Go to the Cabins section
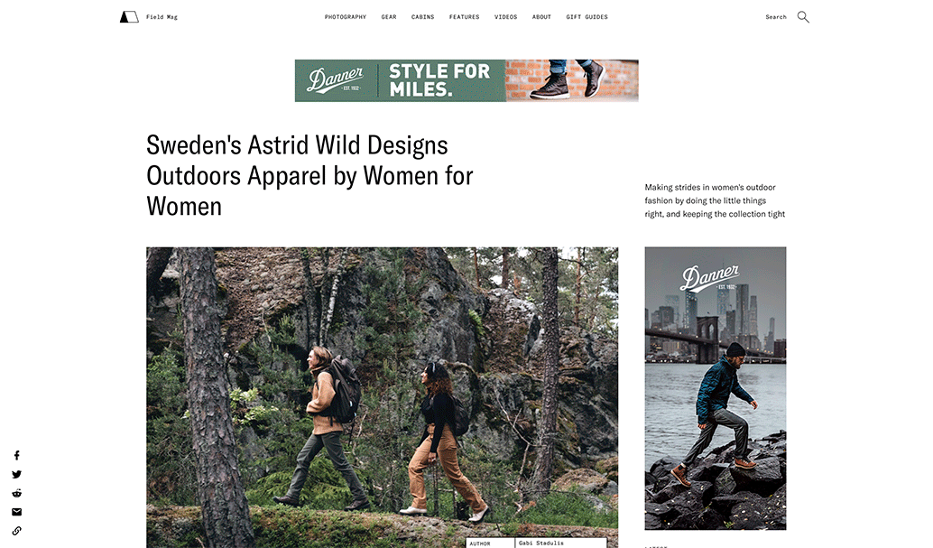This screenshot has width=933, height=548. pyautogui.click(x=422, y=16)
